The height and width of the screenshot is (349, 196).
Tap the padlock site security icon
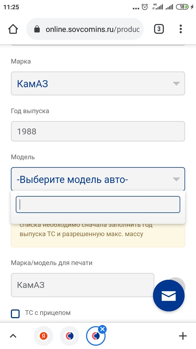(37, 29)
